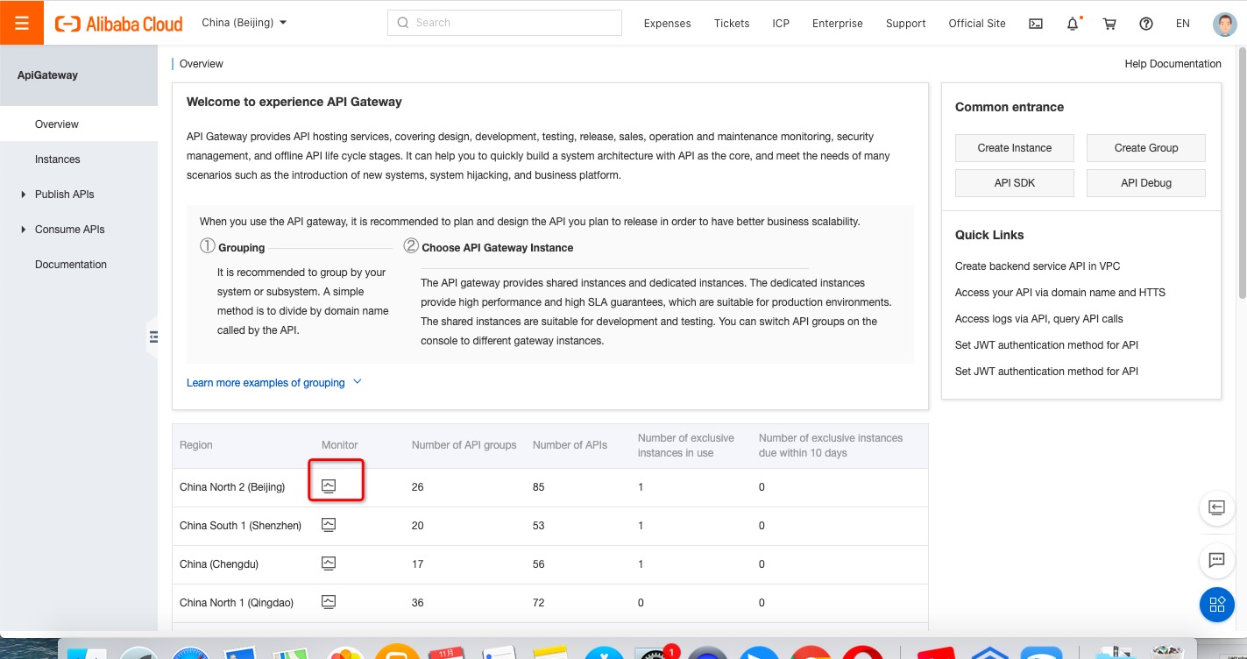Click the API SDK button
This screenshot has height=659, width=1247.
1014,183
